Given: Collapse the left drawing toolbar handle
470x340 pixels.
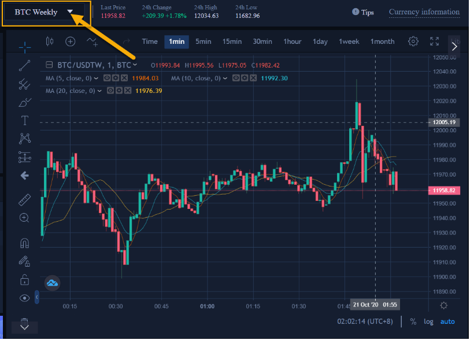Looking at the screenshot, I should pos(37,297).
